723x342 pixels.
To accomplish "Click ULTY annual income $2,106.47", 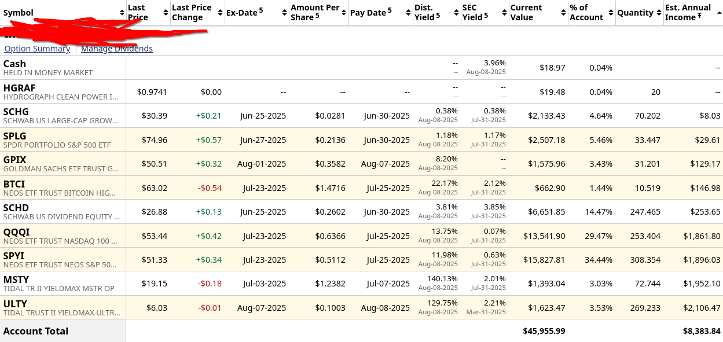I will point(702,308).
